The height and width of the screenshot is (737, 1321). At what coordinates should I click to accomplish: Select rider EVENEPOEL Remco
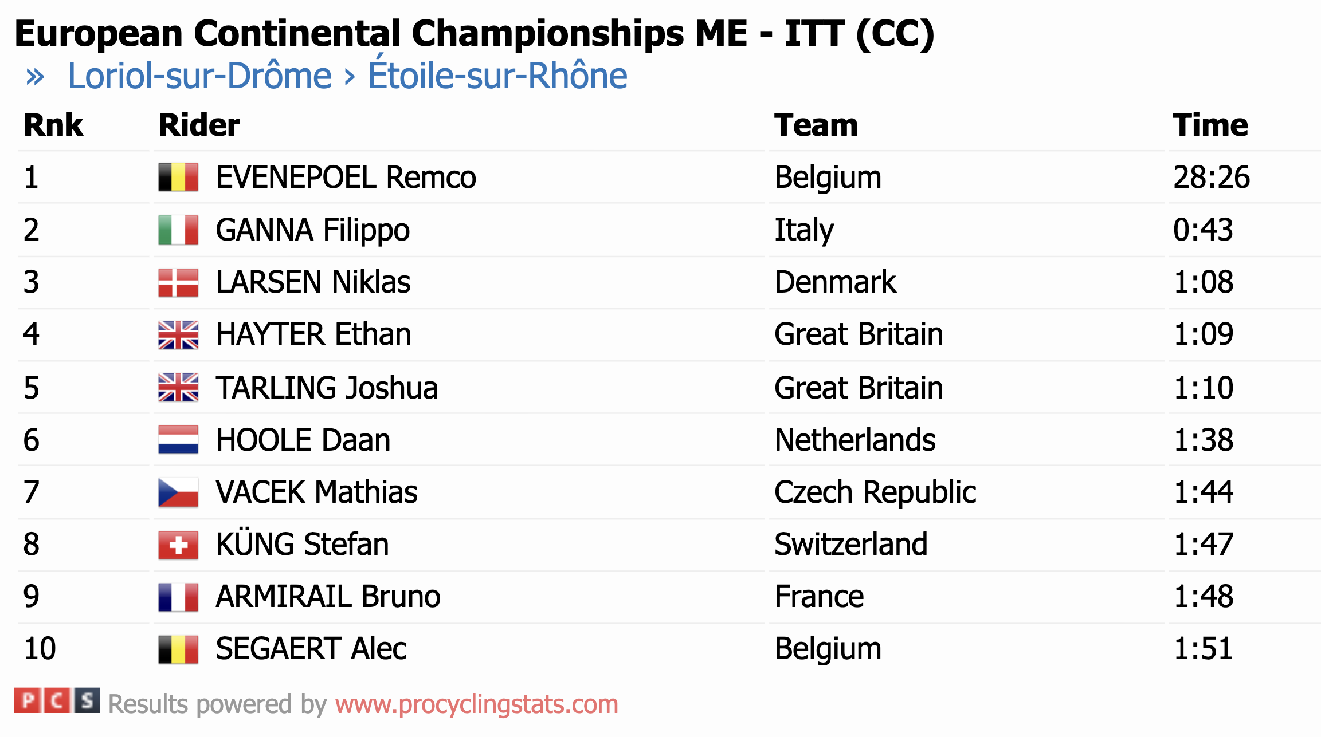(x=346, y=177)
